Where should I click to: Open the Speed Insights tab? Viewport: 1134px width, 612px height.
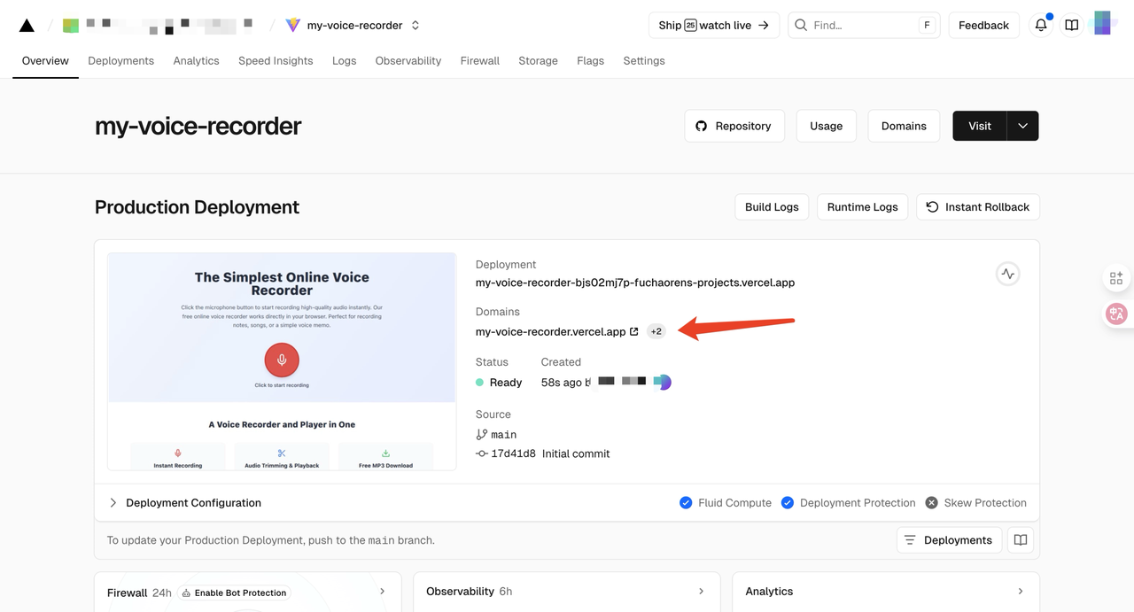pos(276,61)
